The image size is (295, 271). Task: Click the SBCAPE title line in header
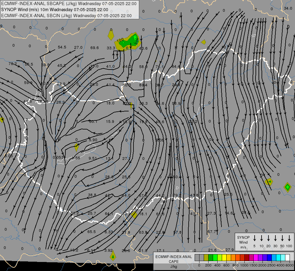[69, 4]
